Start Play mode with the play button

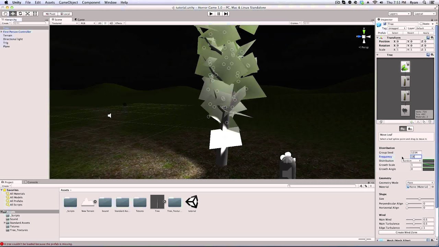tap(211, 14)
